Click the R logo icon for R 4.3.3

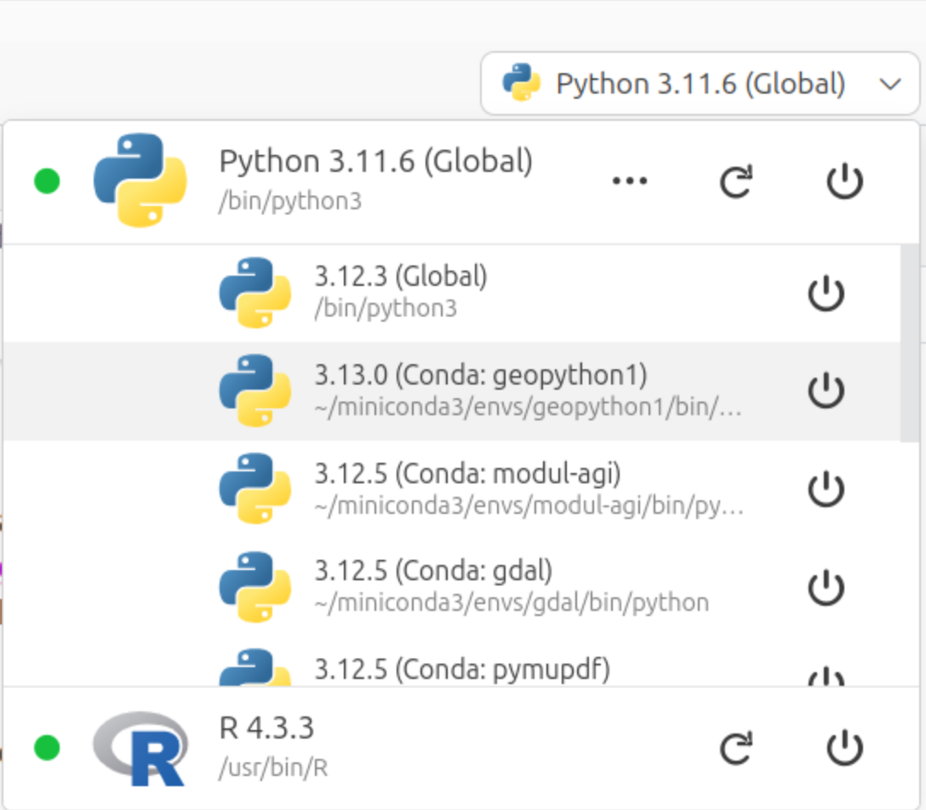coord(140,749)
